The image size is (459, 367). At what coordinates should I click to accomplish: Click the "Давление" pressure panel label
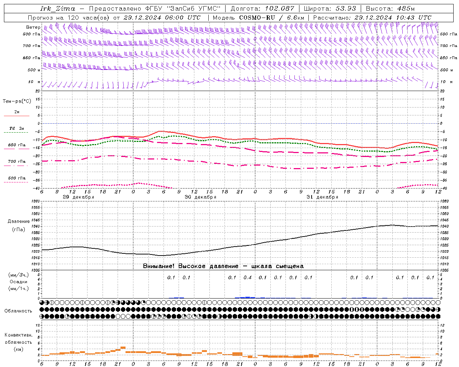19,221
